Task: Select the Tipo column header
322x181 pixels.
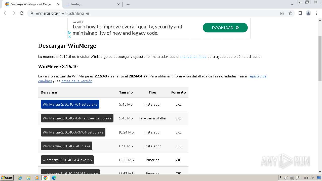Action: click(152, 92)
